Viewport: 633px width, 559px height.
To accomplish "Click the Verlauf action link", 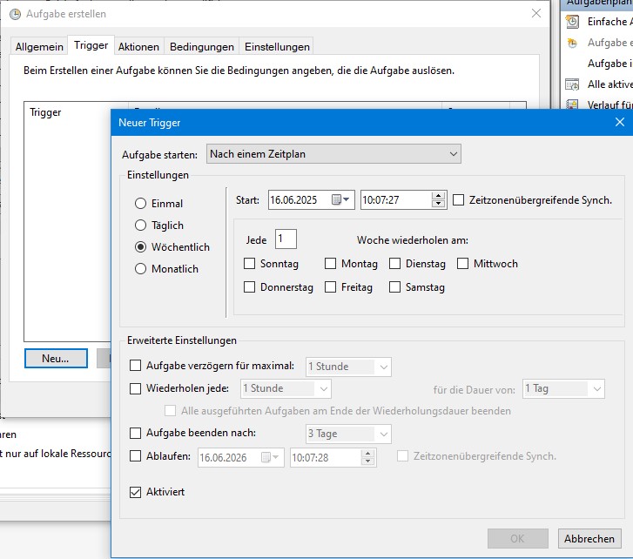I will click(610, 105).
